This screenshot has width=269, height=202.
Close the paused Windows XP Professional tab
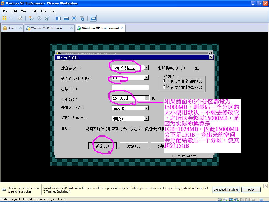[71, 28]
